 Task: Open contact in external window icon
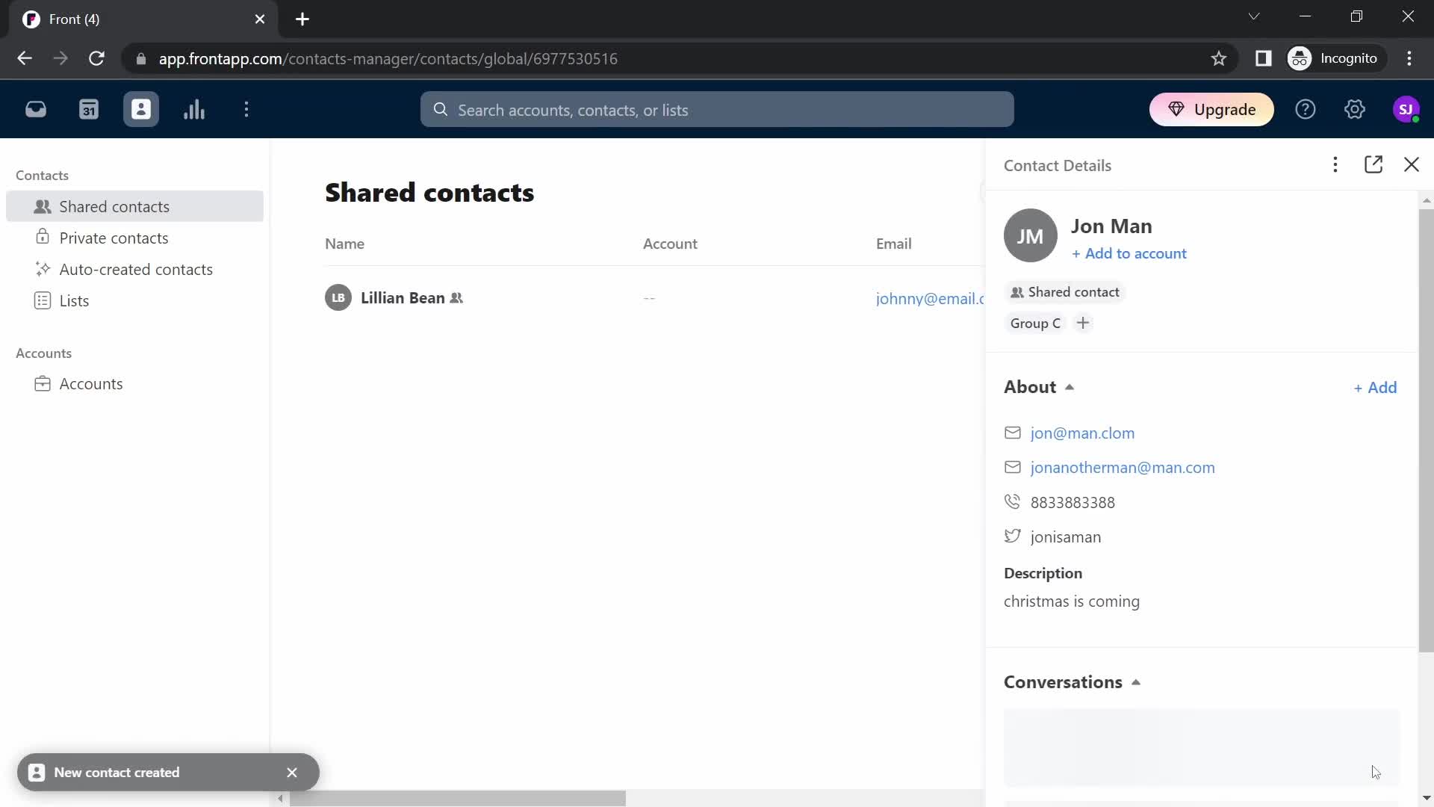pos(1374,164)
